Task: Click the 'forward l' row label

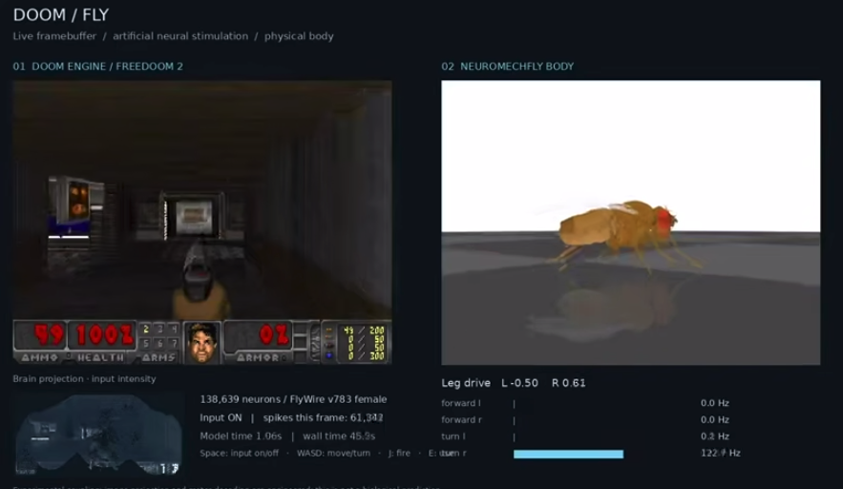Action: tap(461, 403)
